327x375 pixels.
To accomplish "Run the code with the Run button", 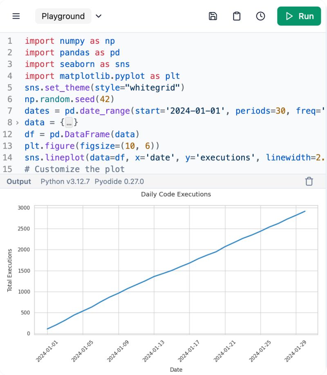I will click(299, 16).
